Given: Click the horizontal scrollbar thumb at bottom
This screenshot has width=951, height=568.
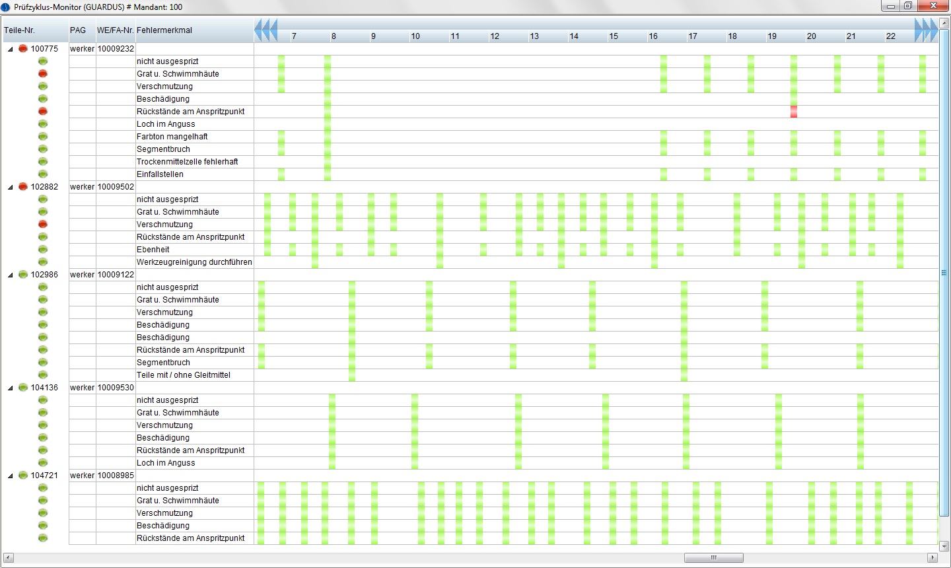Looking at the screenshot, I should coord(713,558).
